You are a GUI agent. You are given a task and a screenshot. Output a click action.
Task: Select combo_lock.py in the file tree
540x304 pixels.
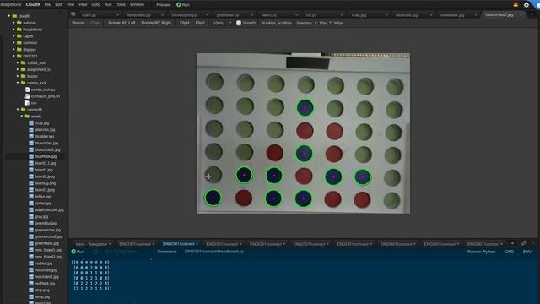[x=43, y=90]
